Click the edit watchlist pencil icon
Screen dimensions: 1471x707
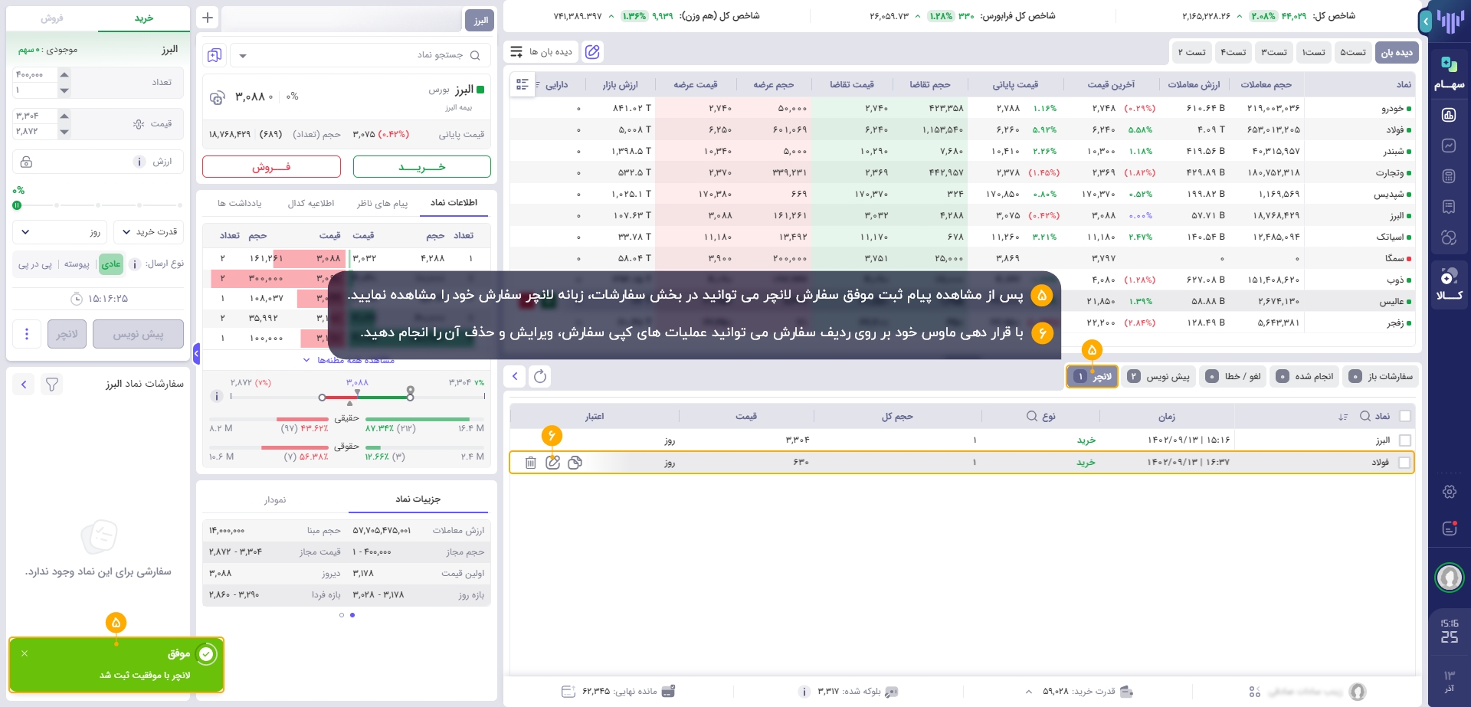[x=592, y=52]
